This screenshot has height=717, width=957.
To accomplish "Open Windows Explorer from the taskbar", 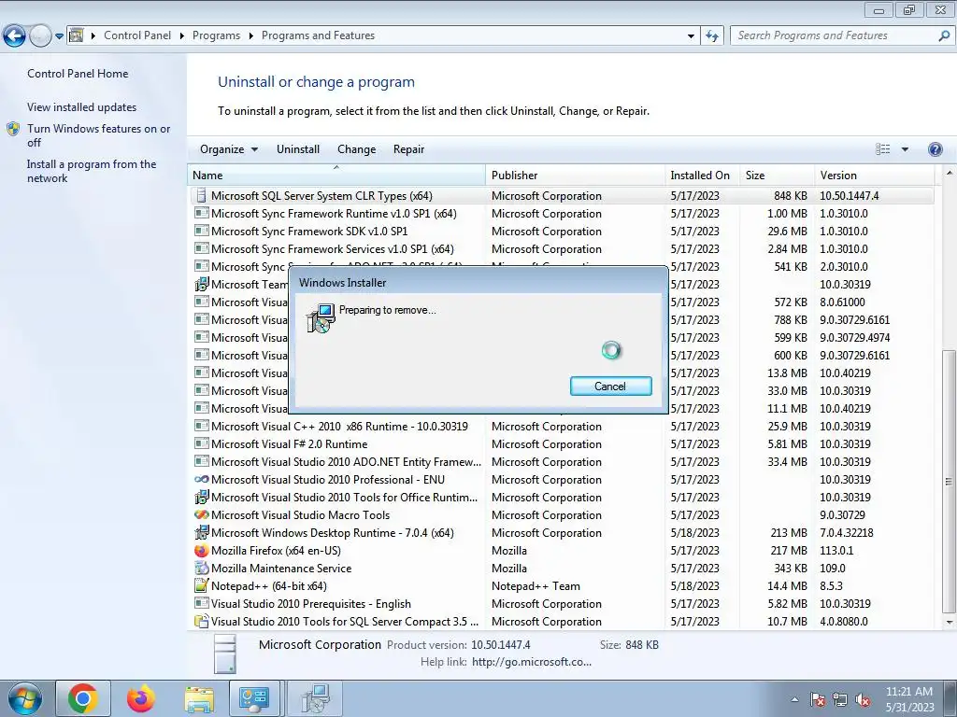I will coord(199,698).
